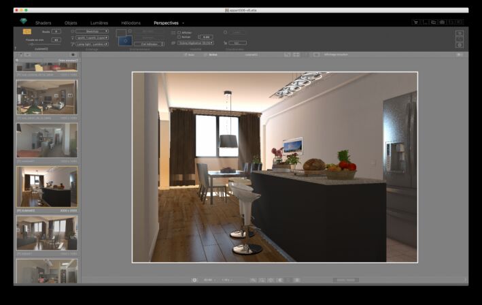Viewport: 482px width, 305px height.
Task: Select the highlighted kitchen counter thumbnail
Action: 47,187
